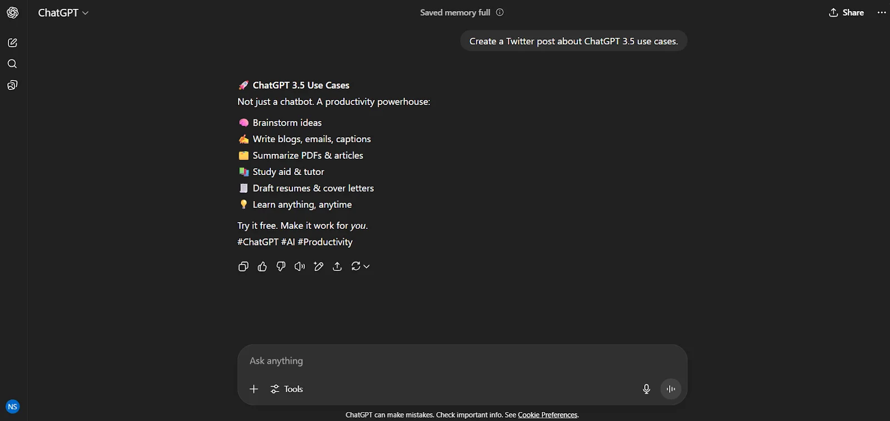Open the Cookie Preferences link
The image size is (890, 421).
click(x=547, y=415)
